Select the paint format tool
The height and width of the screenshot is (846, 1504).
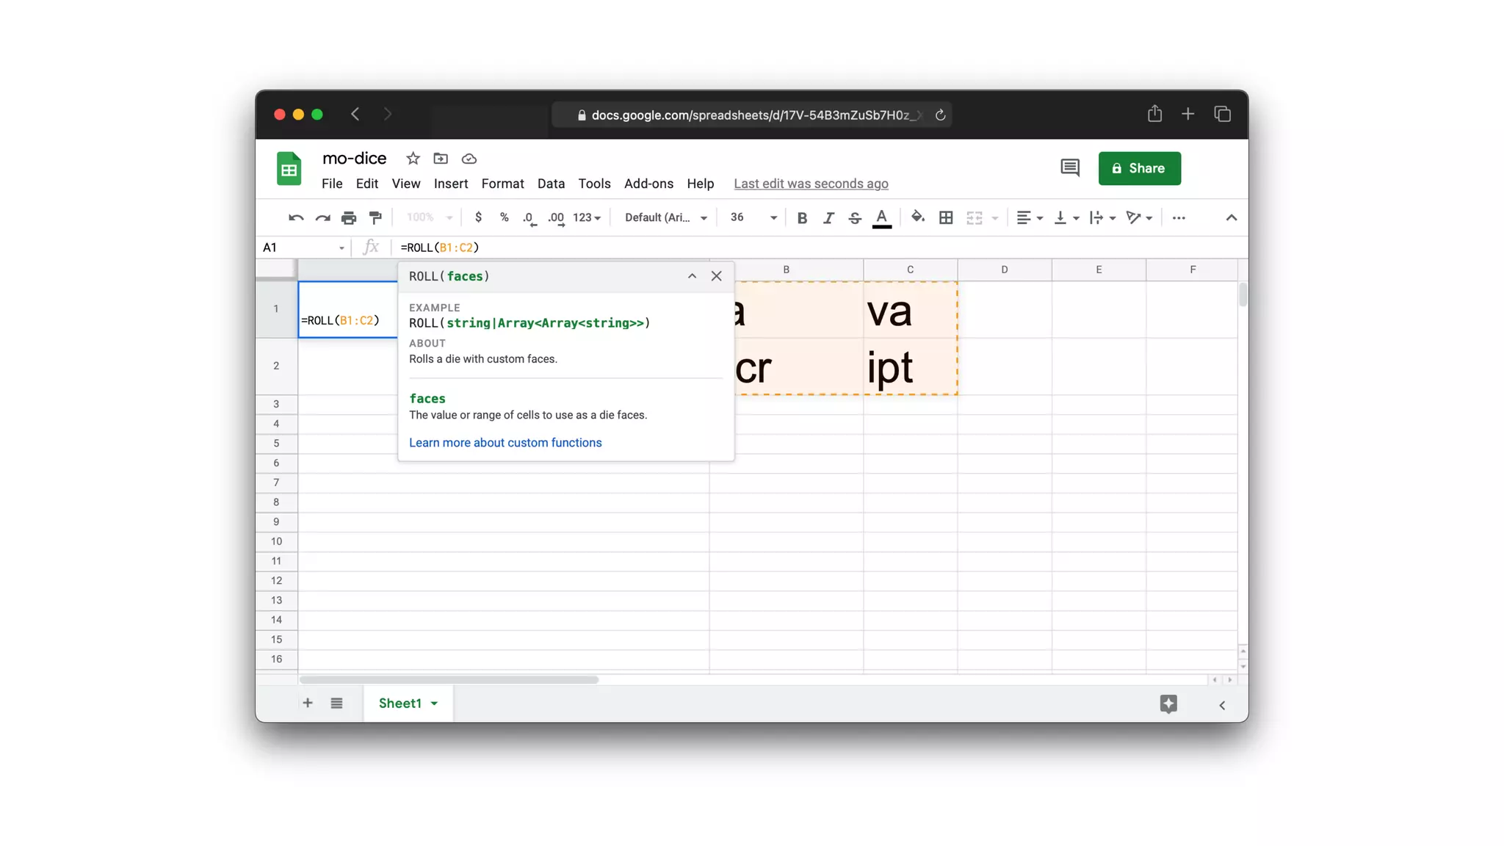point(375,217)
